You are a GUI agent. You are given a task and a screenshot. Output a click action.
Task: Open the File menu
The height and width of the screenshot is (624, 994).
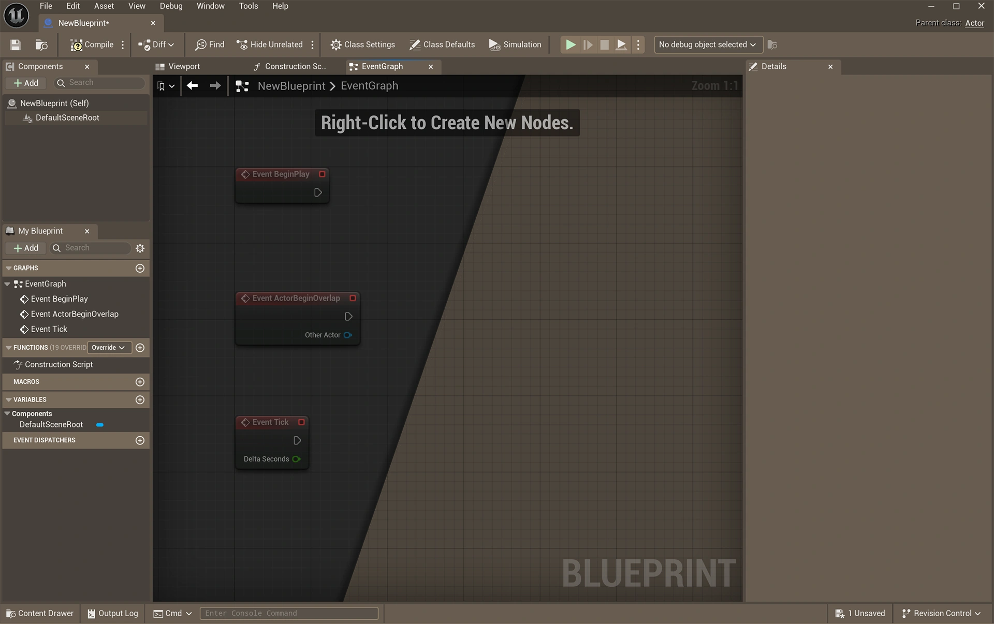(x=46, y=6)
